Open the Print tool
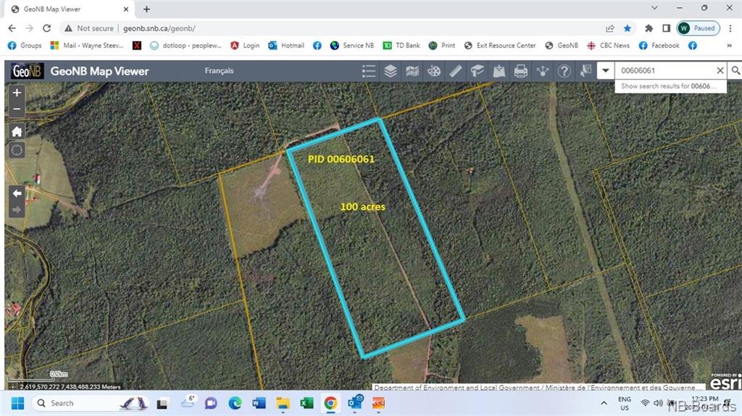The image size is (742, 416). (x=521, y=71)
